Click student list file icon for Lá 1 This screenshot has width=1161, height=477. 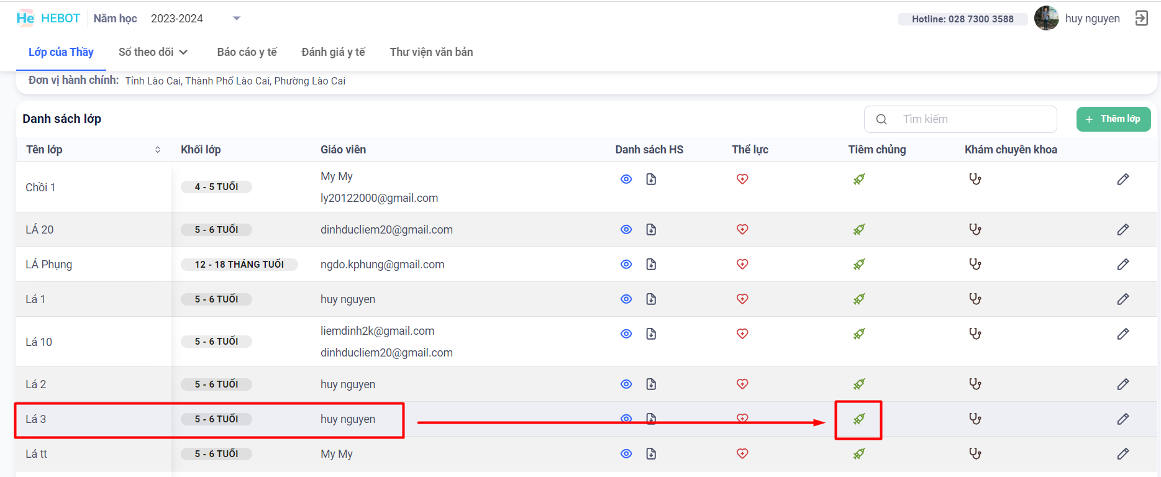coord(650,299)
